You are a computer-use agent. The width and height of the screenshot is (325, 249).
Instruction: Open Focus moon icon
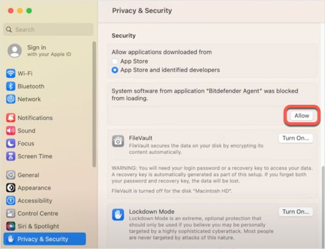[x=10, y=144]
